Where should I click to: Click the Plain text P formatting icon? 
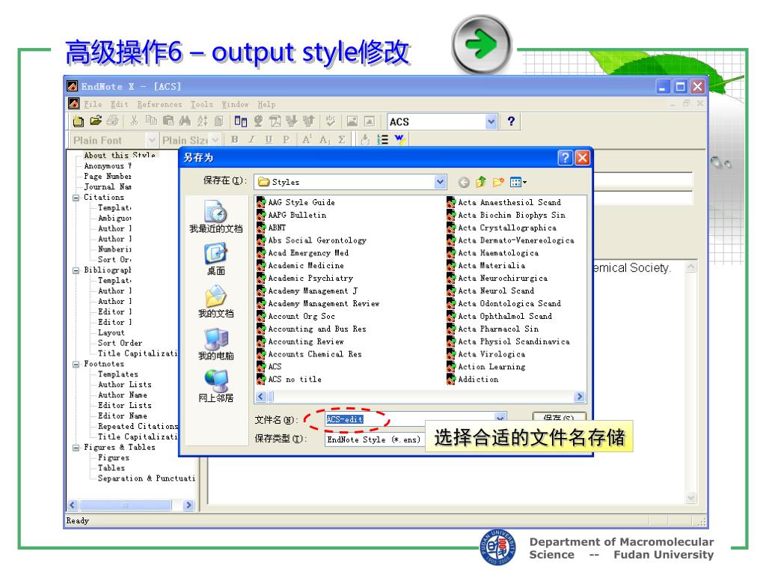[286, 140]
